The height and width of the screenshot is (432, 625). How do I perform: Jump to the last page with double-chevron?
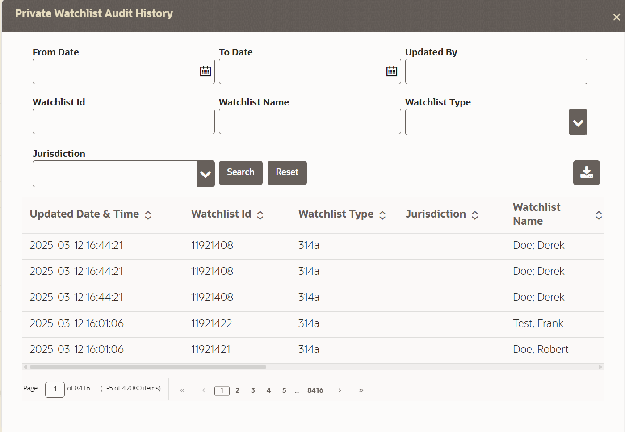pyautogui.click(x=361, y=390)
